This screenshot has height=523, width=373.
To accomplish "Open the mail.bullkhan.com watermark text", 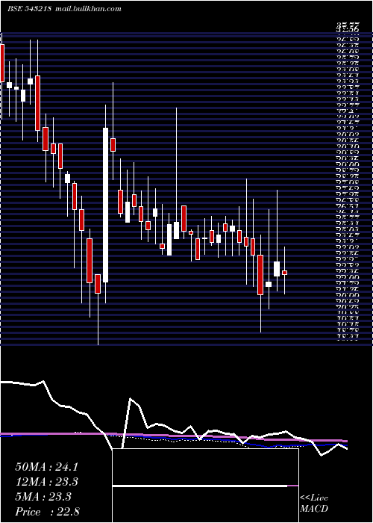I will pyautogui.click(x=87, y=9).
